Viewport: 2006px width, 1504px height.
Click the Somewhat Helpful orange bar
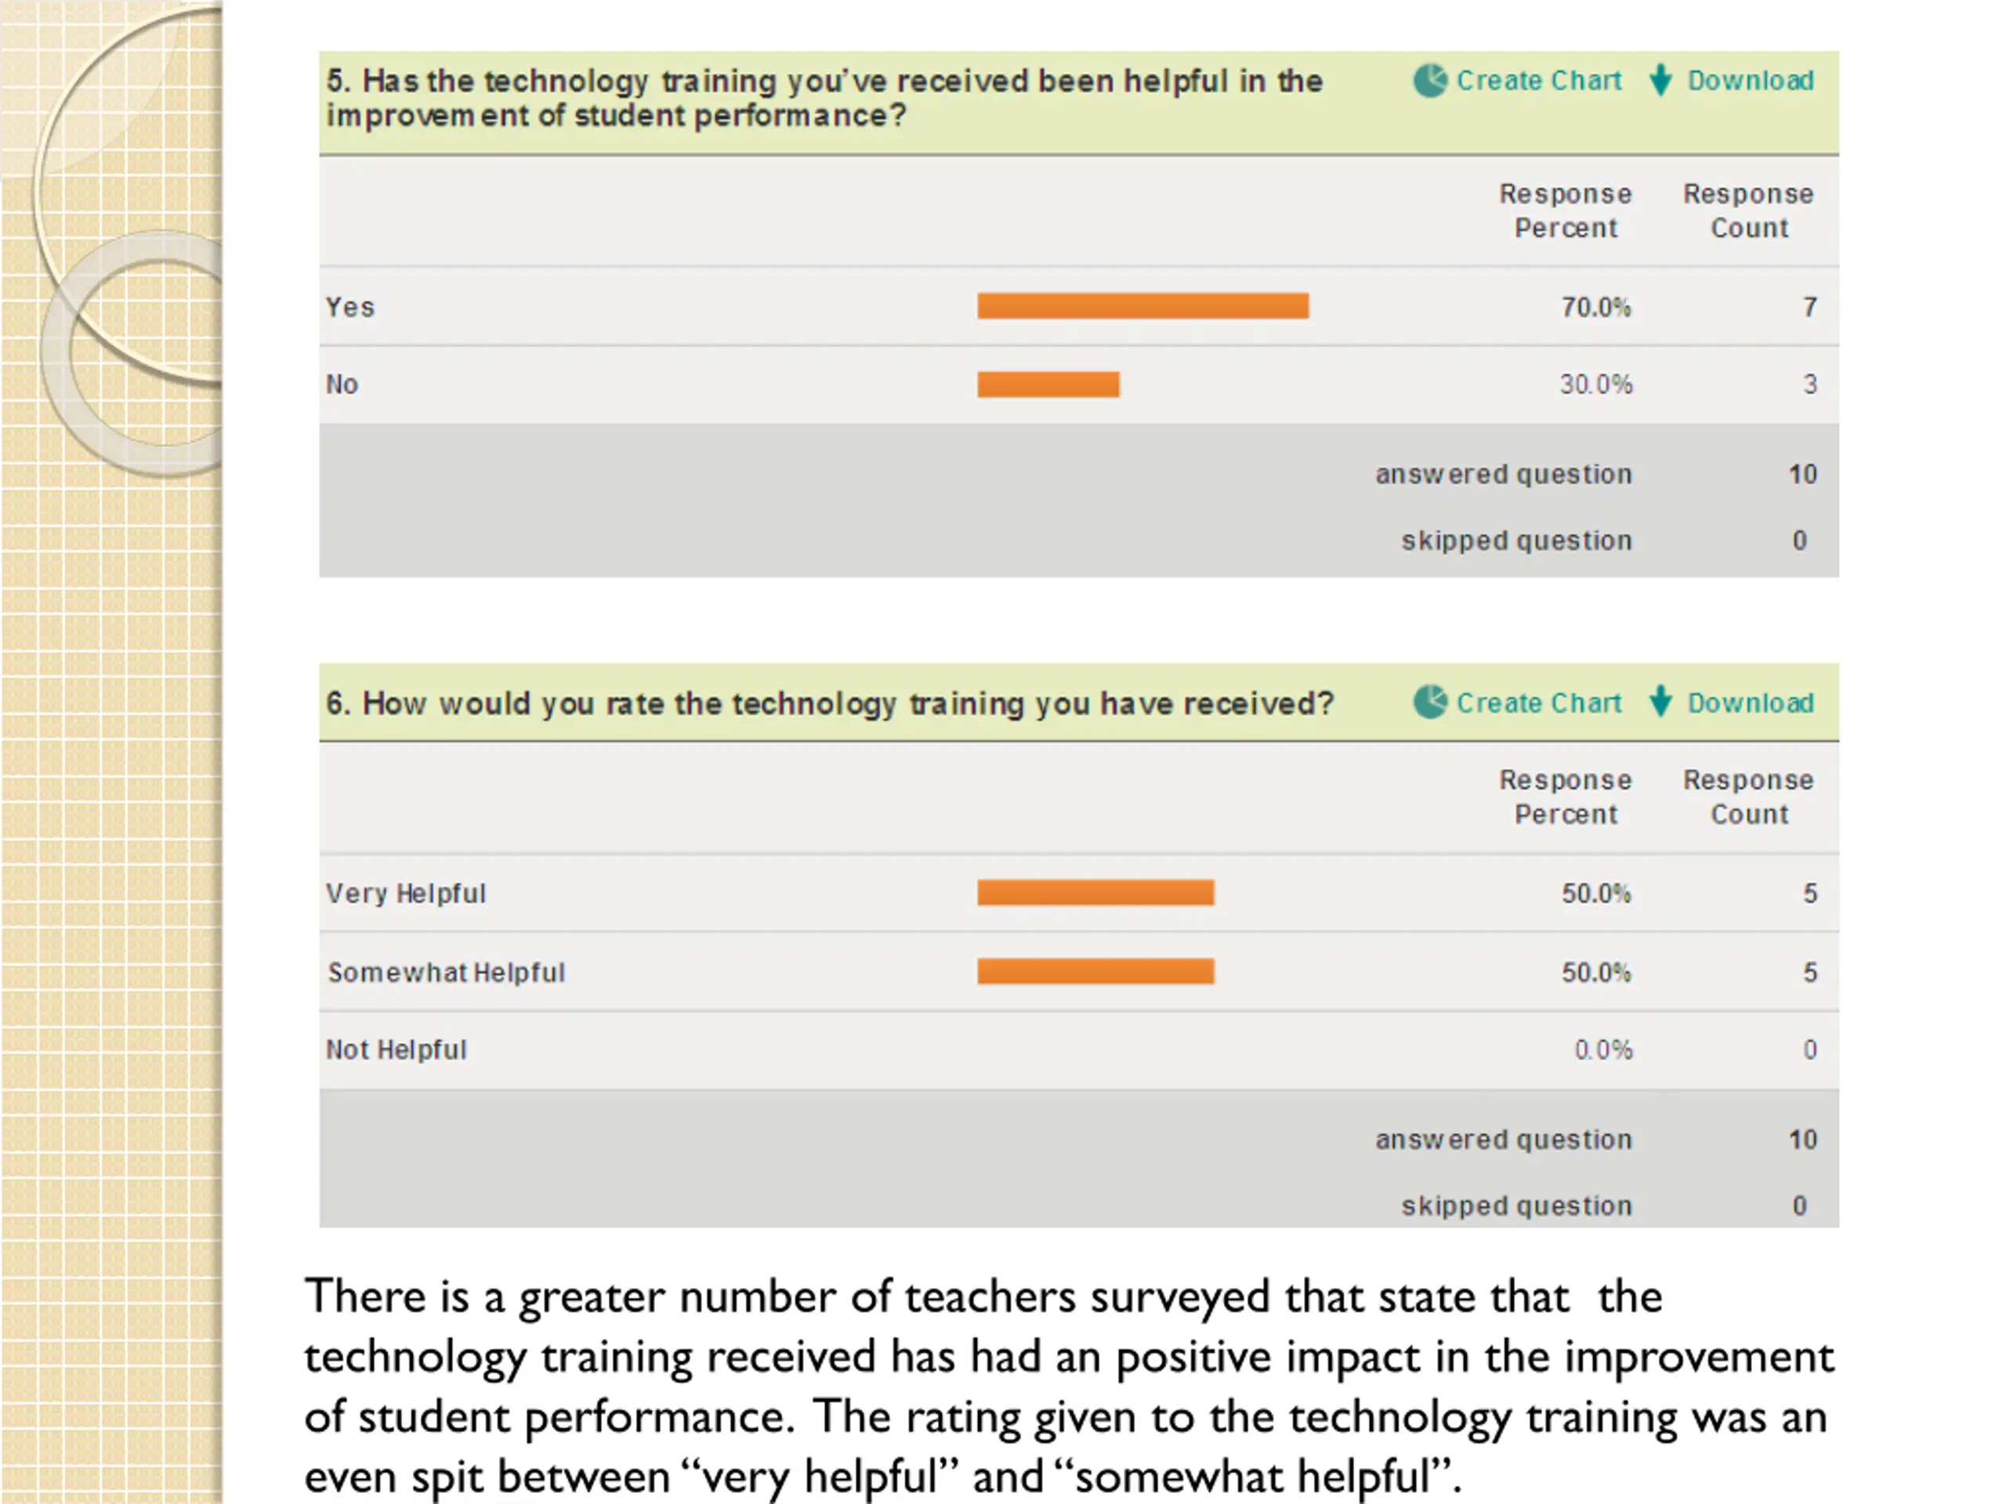(1095, 972)
